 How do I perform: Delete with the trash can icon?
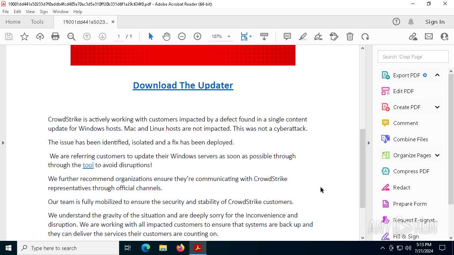(x=350, y=36)
